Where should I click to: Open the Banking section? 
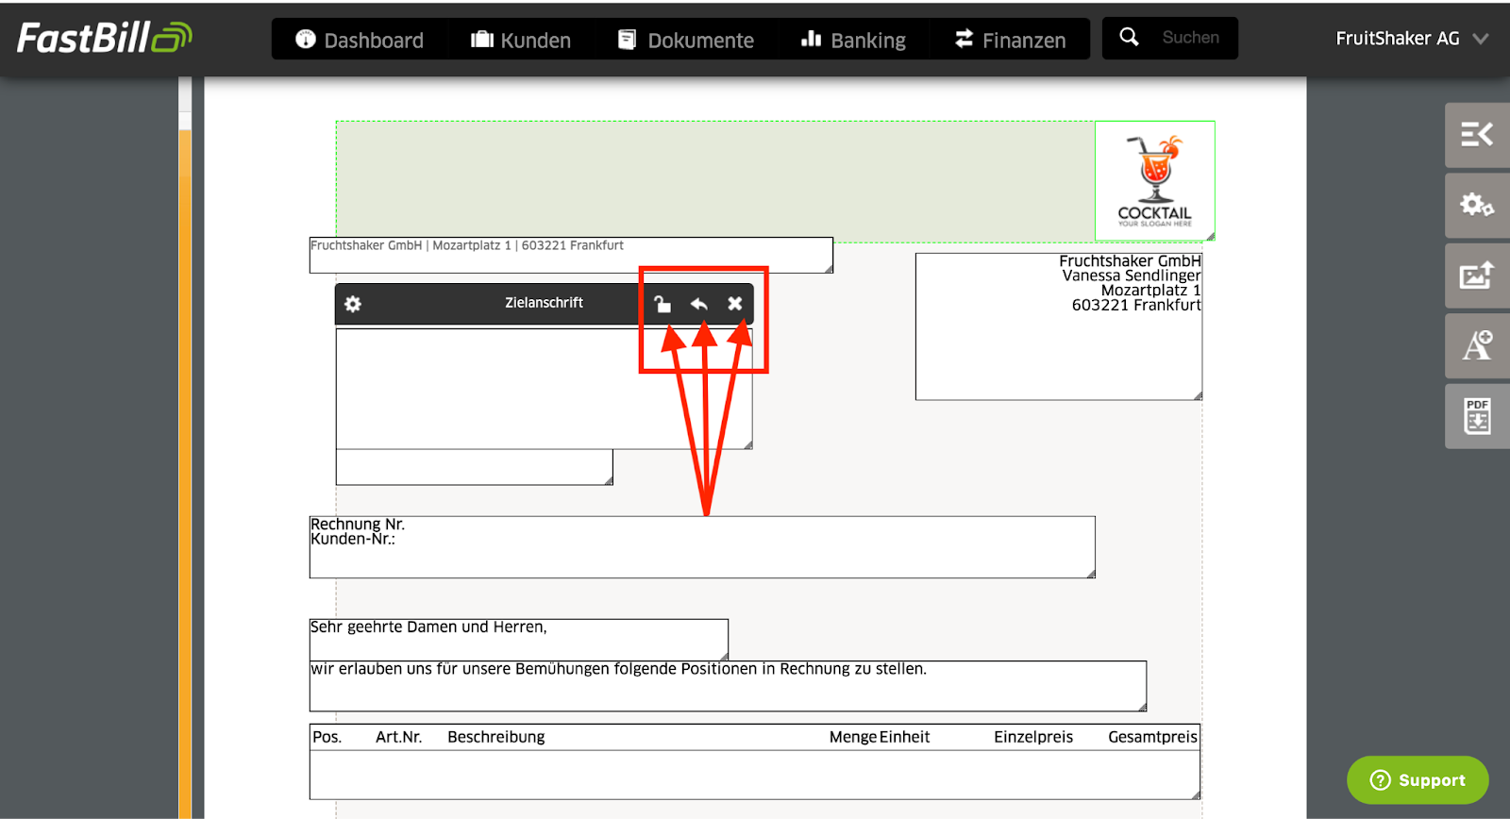coord(853,40)
